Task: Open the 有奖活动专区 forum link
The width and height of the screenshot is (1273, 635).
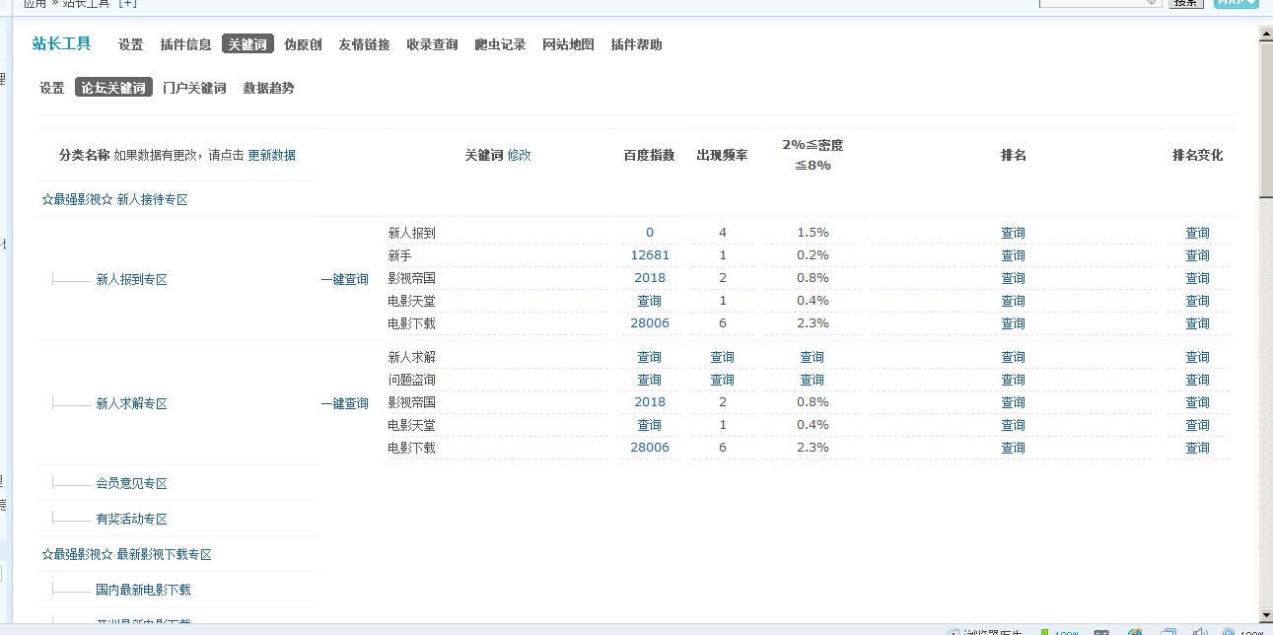Action: 131,519
